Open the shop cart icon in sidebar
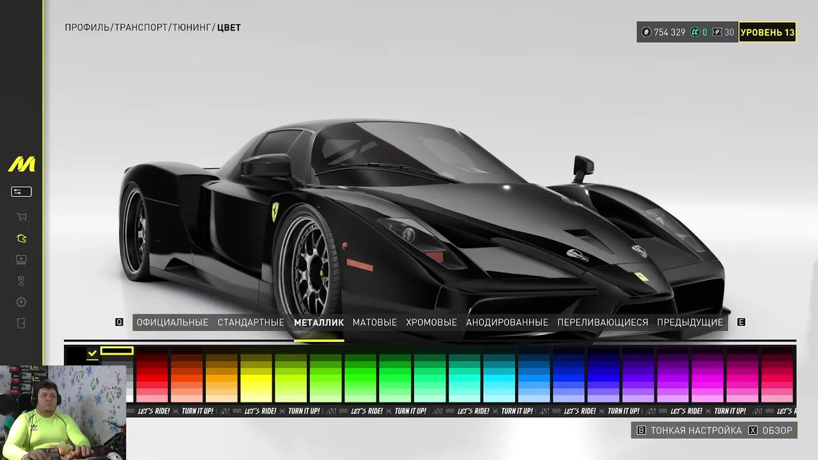The height and width of the screenshot is (460, 818). pyautogui.click(x=21, y=217)
